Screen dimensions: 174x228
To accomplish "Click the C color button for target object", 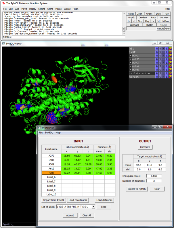I will (170, 77).
